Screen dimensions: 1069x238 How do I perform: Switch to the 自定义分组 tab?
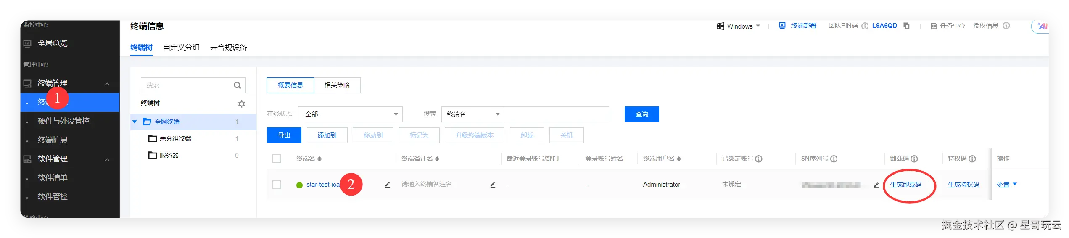[x=181, y=48]
